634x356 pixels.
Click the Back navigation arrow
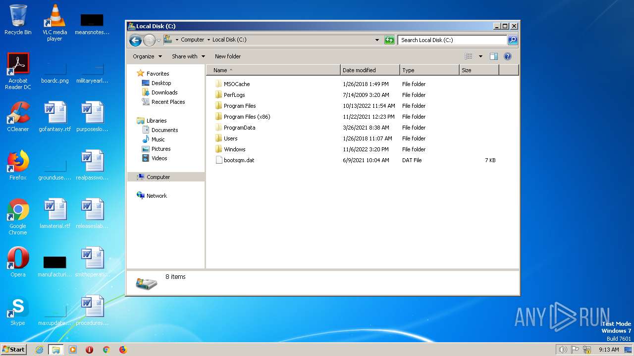[x=135, y=40]
